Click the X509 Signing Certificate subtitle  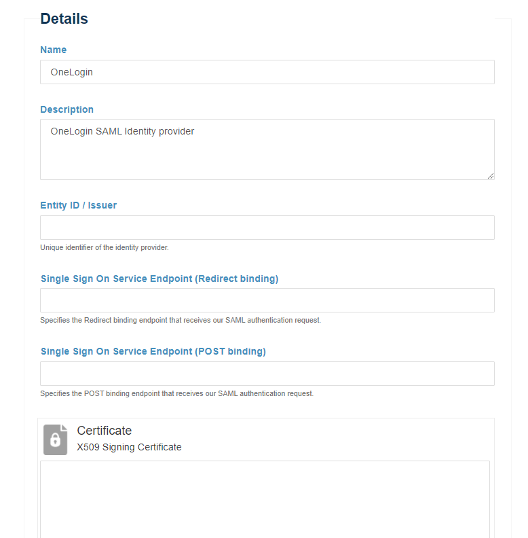(x=130, y=447)
